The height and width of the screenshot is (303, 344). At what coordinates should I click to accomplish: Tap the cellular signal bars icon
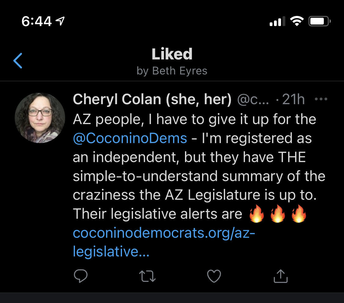(277, 21)
